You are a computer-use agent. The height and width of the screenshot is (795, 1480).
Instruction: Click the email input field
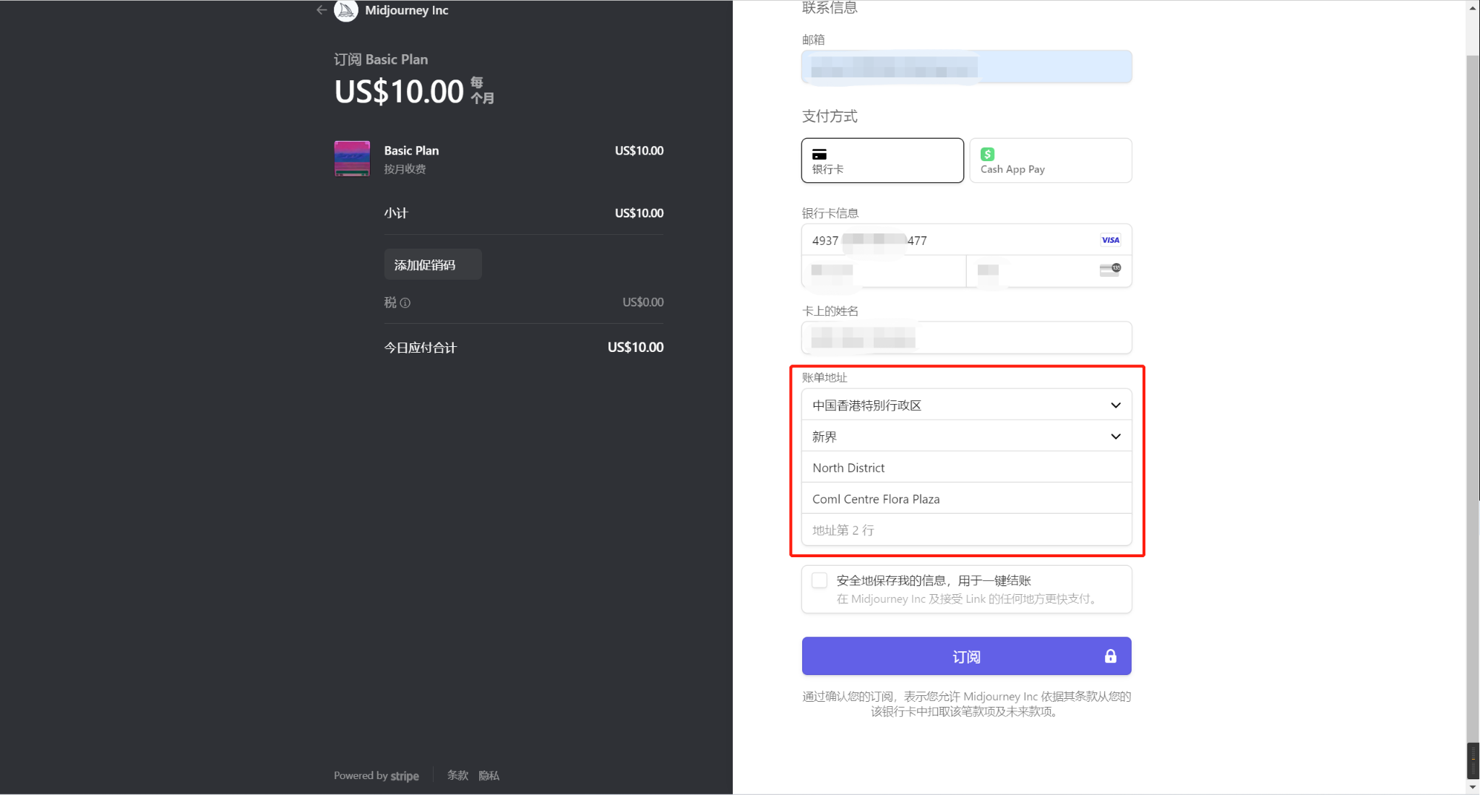click(967, 67)
